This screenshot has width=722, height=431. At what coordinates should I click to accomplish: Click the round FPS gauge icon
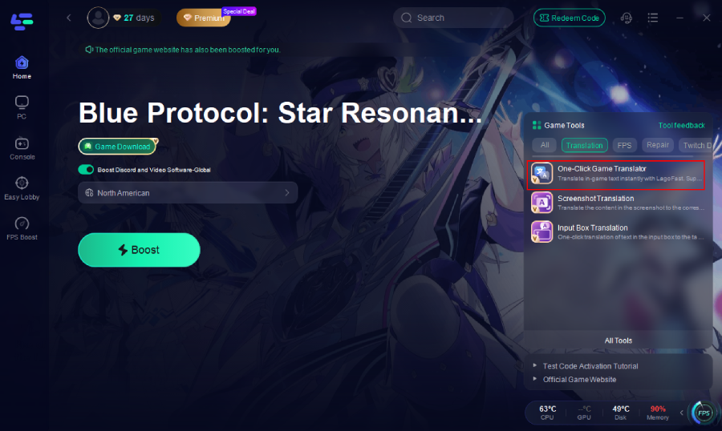(x=703, y=413)
